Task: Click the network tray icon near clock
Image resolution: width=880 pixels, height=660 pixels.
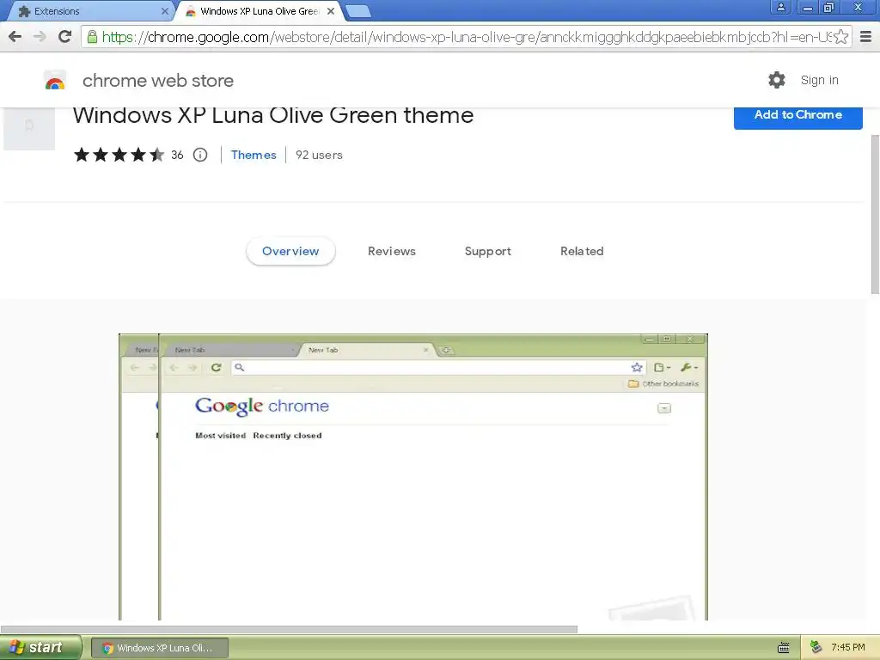Action: [x=816, y=648]
